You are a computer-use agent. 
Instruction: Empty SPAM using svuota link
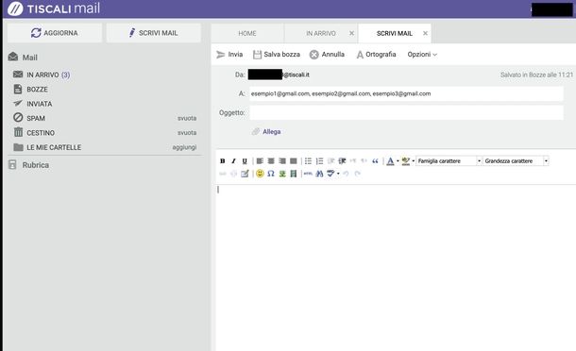[187, 118]
